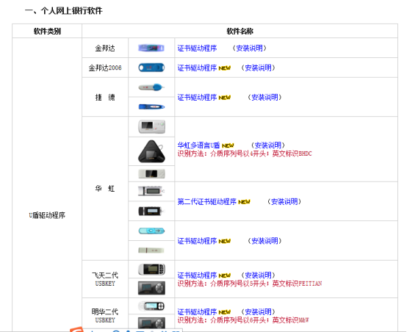
Task: Click the 金邦达 vendor name cell
Action: coord(105,48)
